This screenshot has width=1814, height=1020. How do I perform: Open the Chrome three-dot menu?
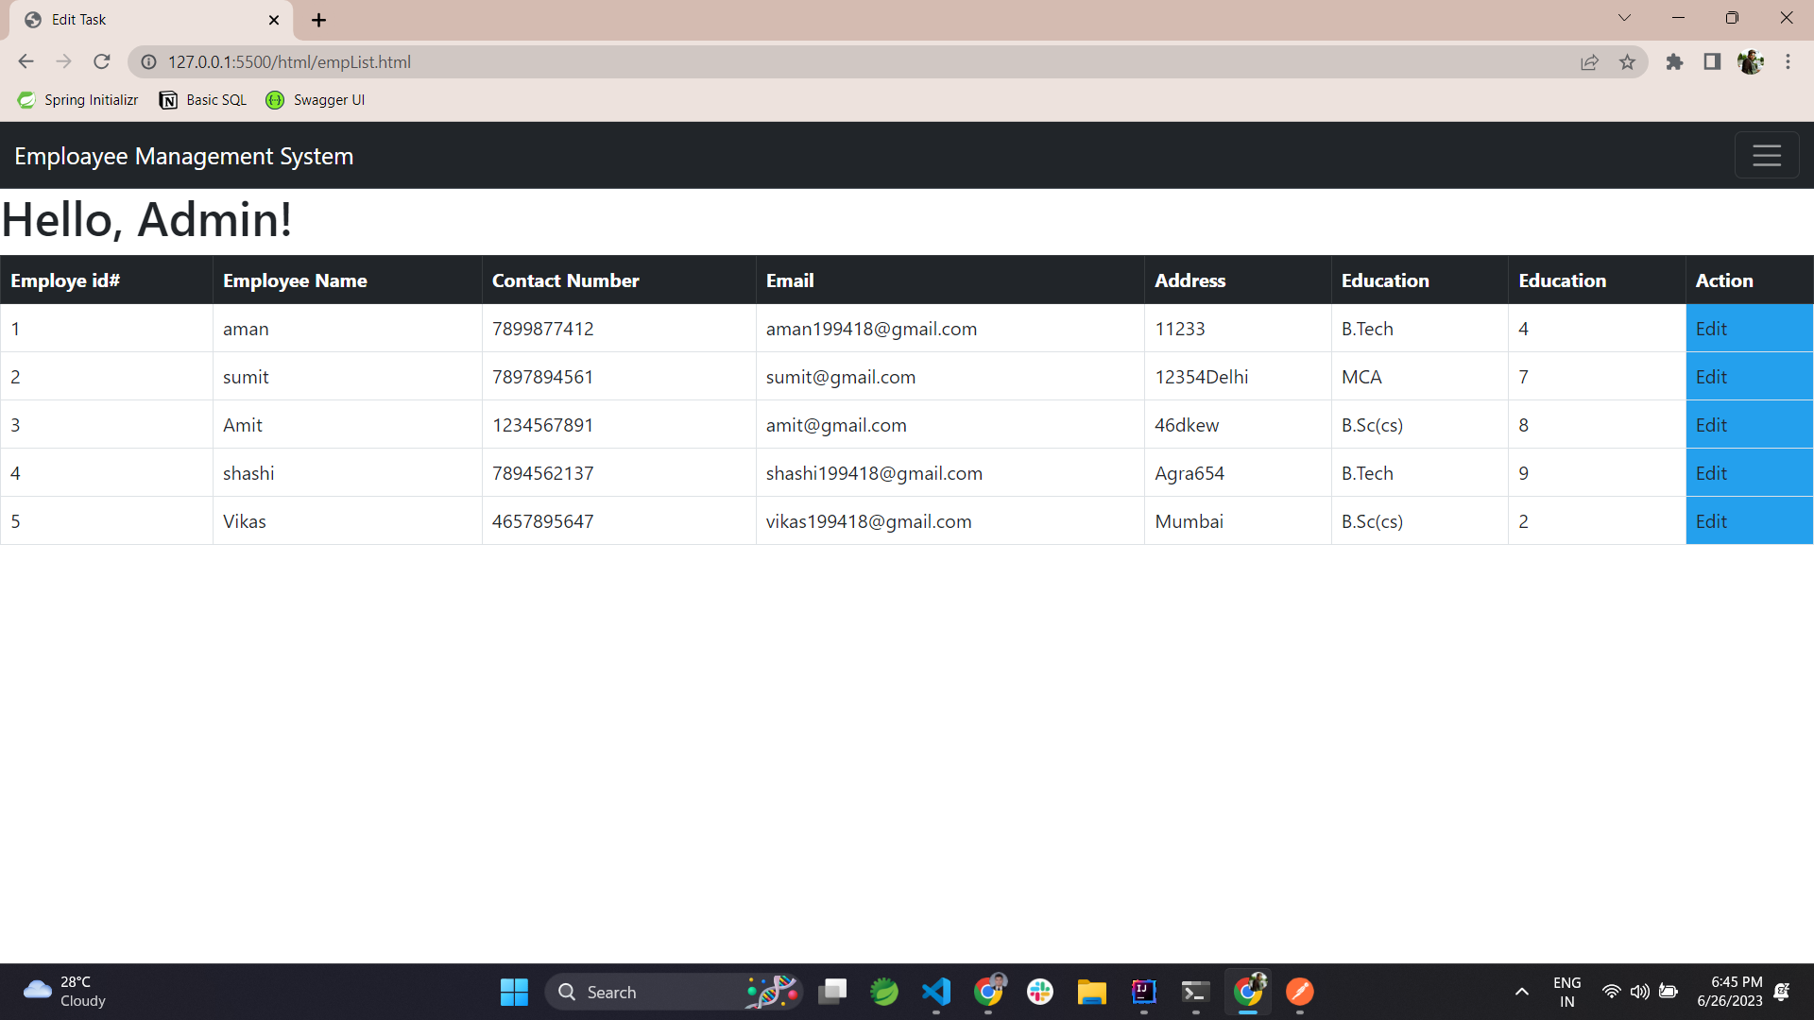pos(1788,61)
